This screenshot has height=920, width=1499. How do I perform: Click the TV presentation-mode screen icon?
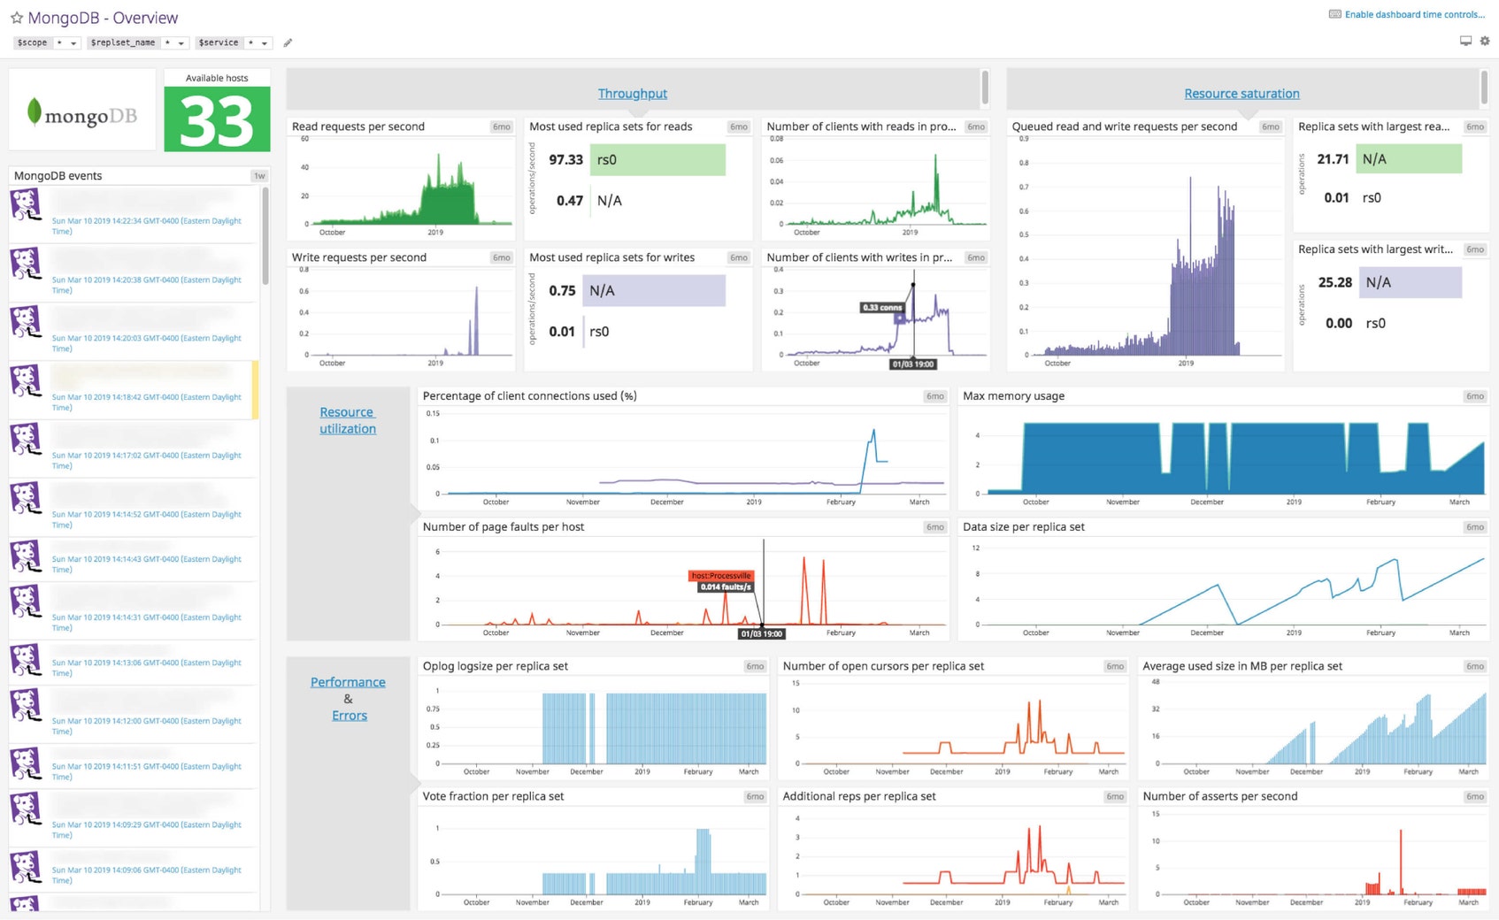click(1465, 41)
